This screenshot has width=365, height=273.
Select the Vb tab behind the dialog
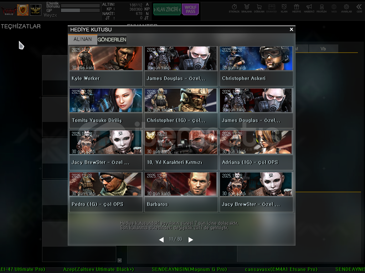[x=323, y=49]
